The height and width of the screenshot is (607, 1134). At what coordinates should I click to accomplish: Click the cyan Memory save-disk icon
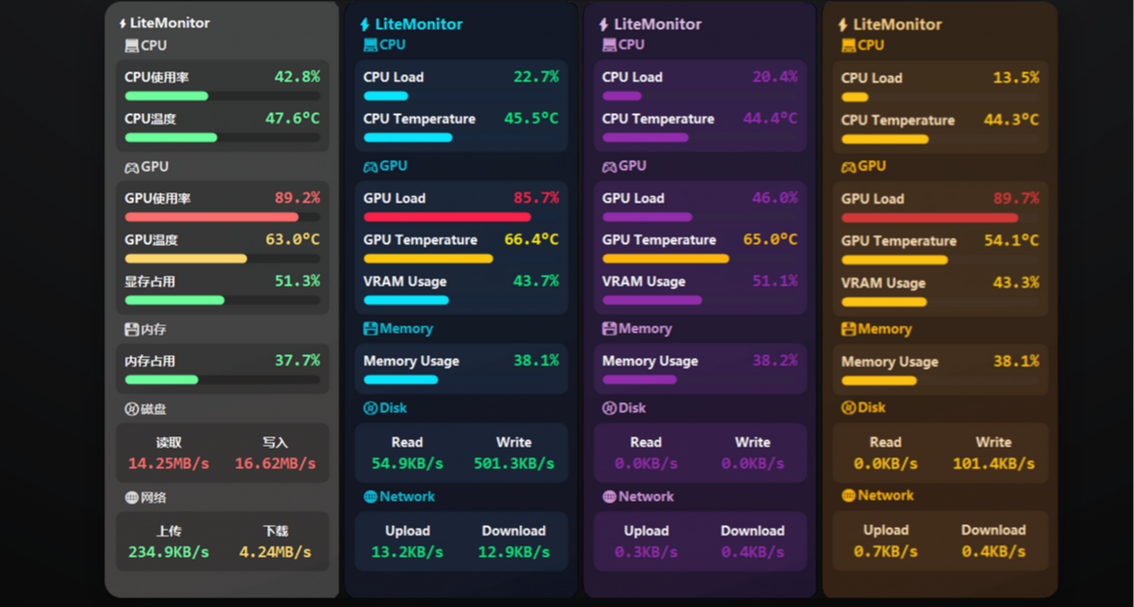coord(370,329)
